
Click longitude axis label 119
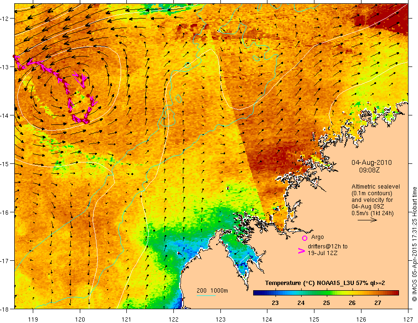33,319
